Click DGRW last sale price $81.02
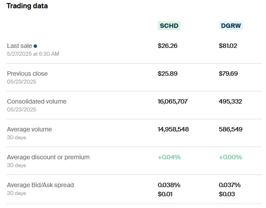The height and width of the screenshot is (208, 266). [x=228, y=46]
